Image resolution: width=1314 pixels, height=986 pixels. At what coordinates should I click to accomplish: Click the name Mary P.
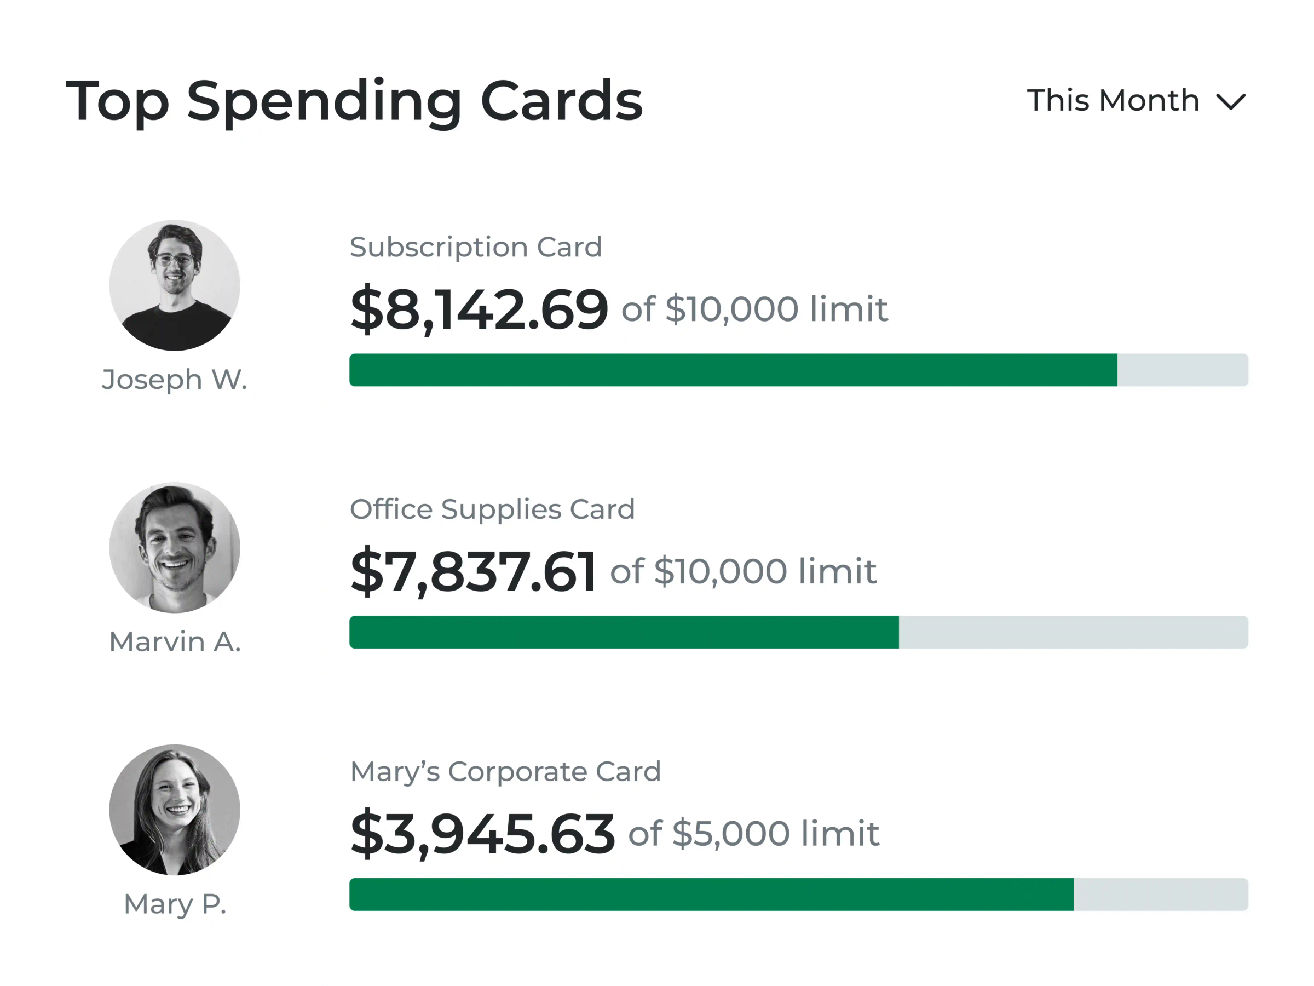pos(175,903)
